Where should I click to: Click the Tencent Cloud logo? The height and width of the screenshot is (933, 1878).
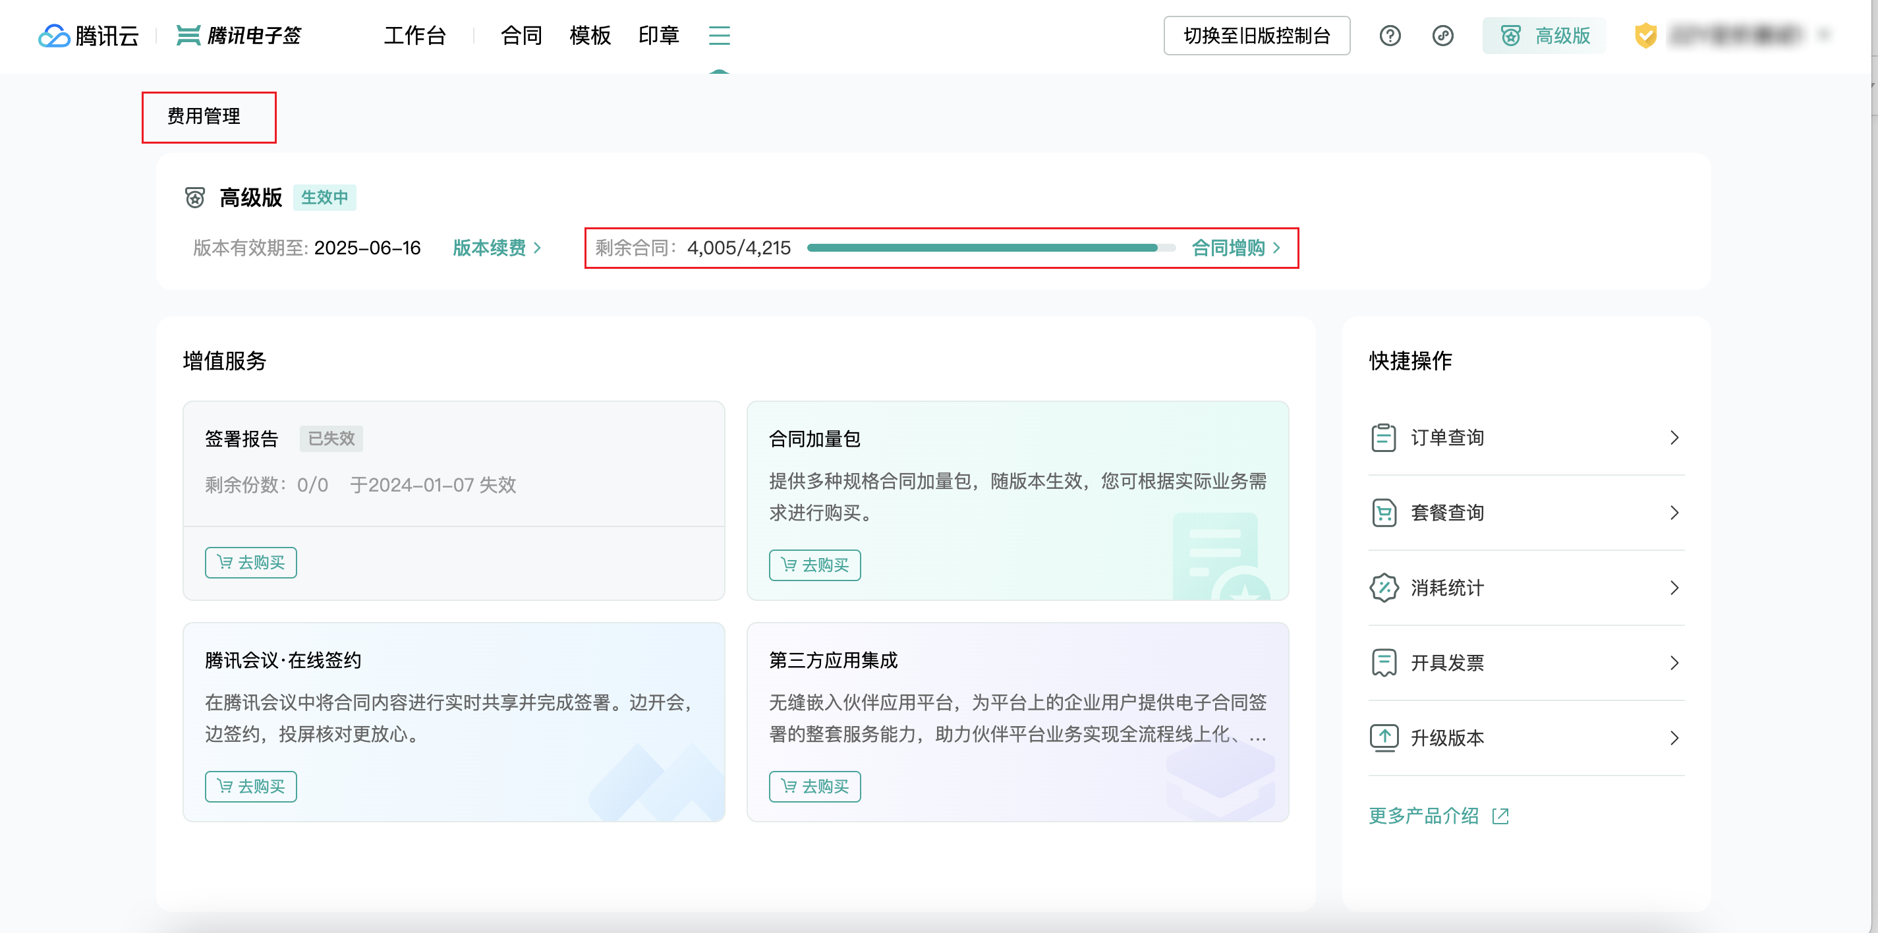click(x=88, y=35)
